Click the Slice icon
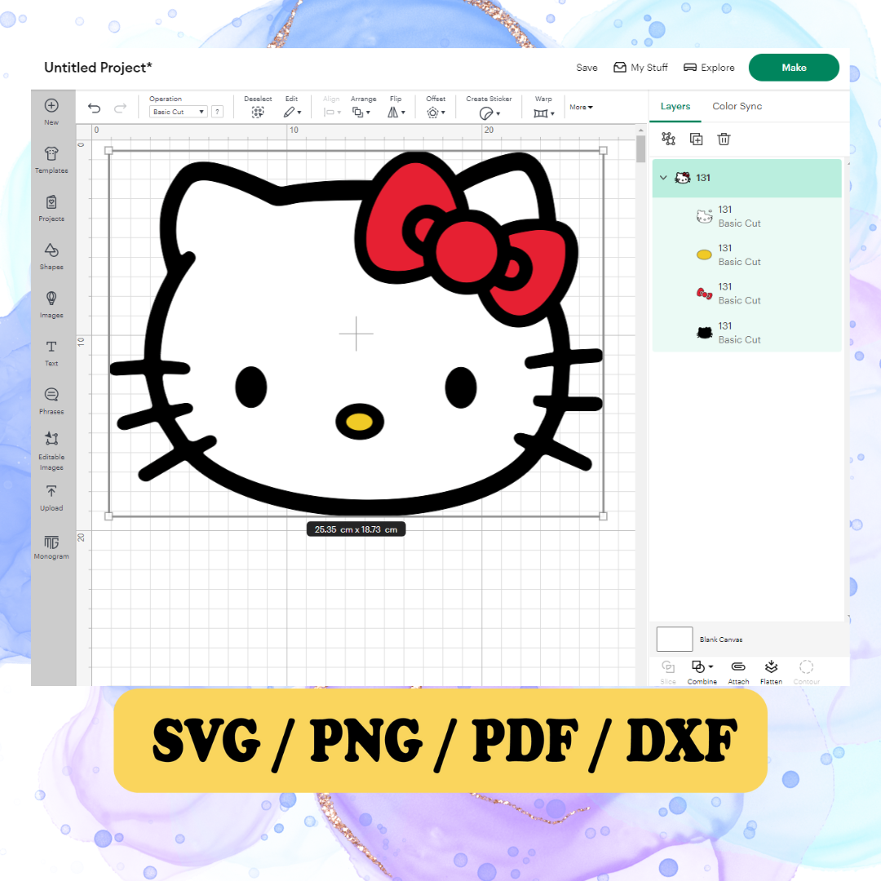The image size is (881, 881). click(x=668, y=667)
